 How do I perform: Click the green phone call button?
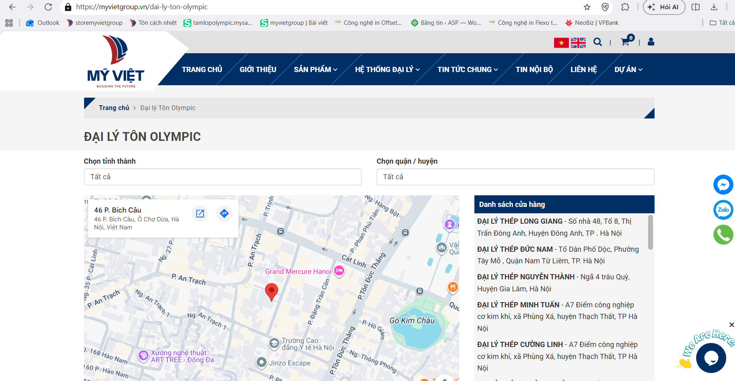coord(723,235)
